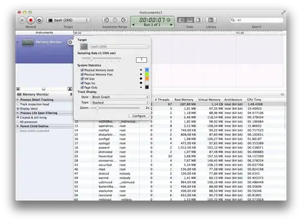Image resolution: width=302 pixels, height=222 pixels.
Task: Click the loop button beside Record
Action: [39, 20]
